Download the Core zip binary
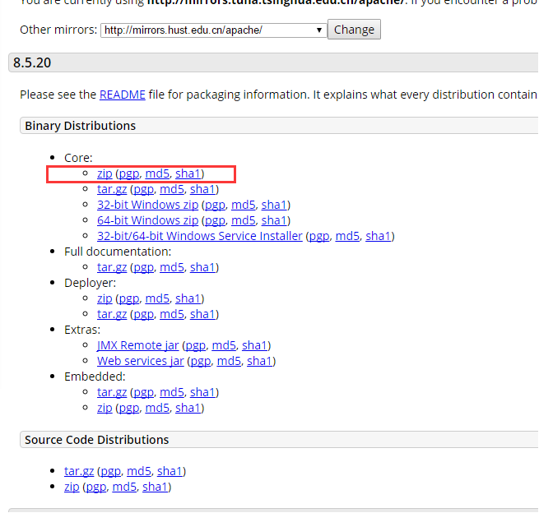Screen dimensions: 539x513 (105, 173)
